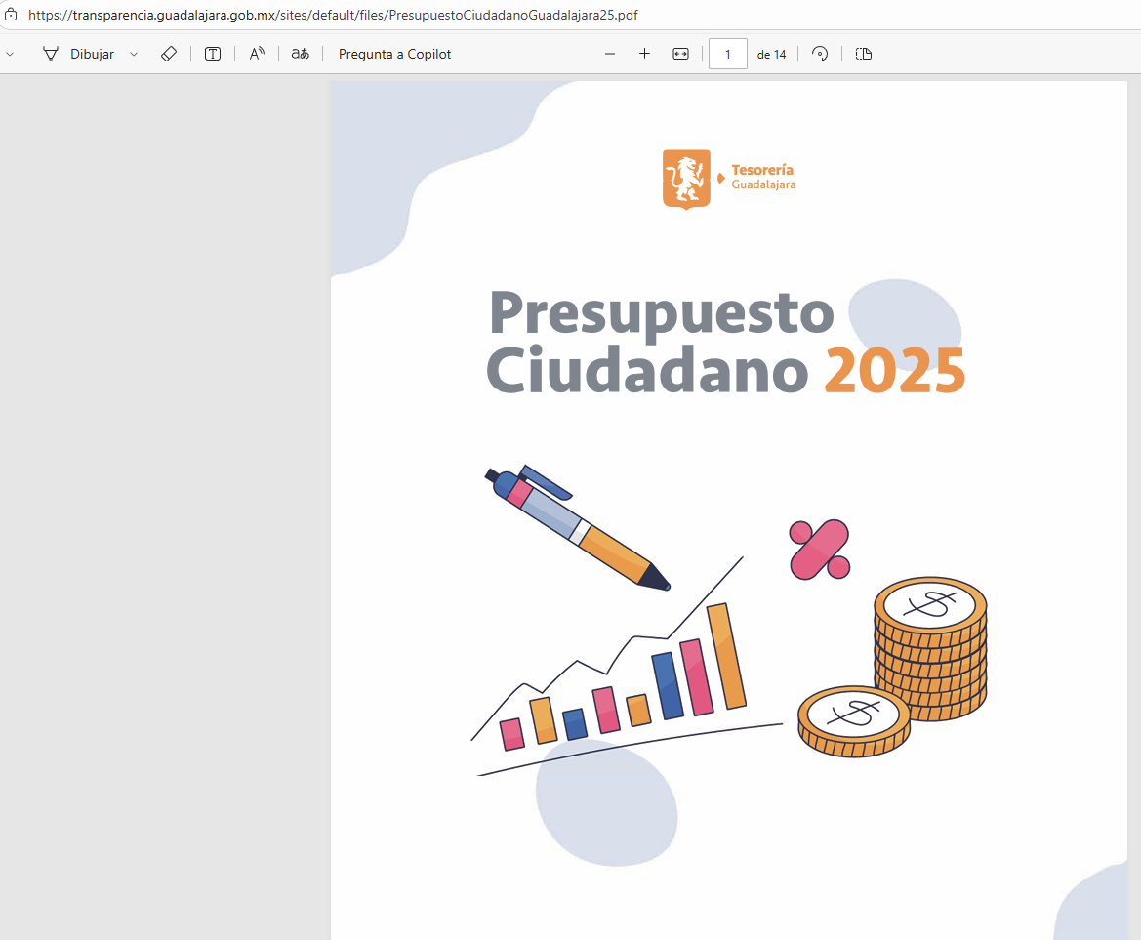Click the Presupuesto Ciudadano 2025 title
1141x940 pixels.
point(725,342)
